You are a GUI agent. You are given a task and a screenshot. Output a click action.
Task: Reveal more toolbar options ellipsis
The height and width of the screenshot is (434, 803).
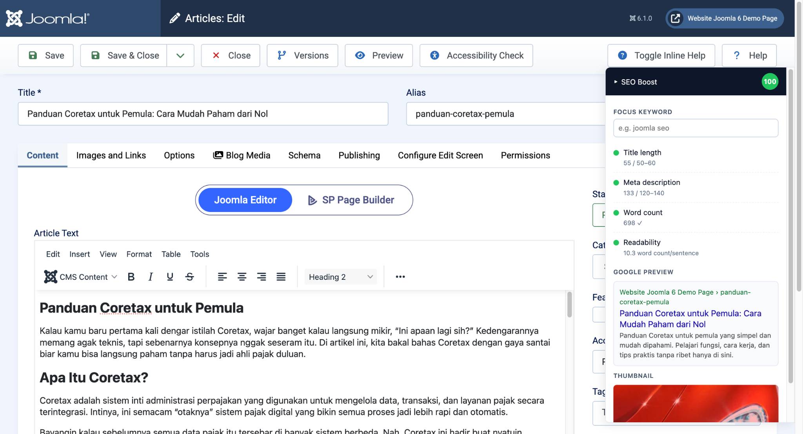pyautogui.click(x=400, y=277)
